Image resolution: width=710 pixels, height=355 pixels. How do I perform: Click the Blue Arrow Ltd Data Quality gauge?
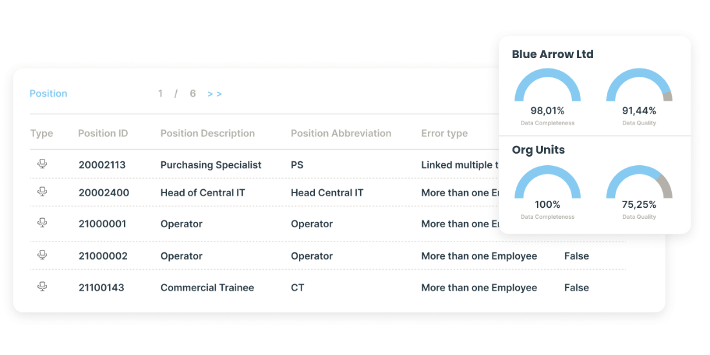639,90
